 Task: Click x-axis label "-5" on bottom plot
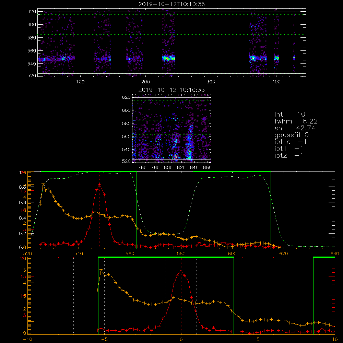pyautogui.click(x=105, y=339)
